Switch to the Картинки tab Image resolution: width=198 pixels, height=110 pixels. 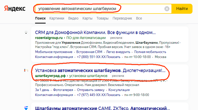coord(57,18)
